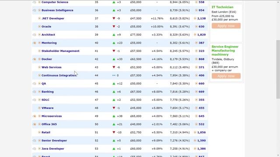Click the +11.76% salary change for .NET Developer

[157, 18]
